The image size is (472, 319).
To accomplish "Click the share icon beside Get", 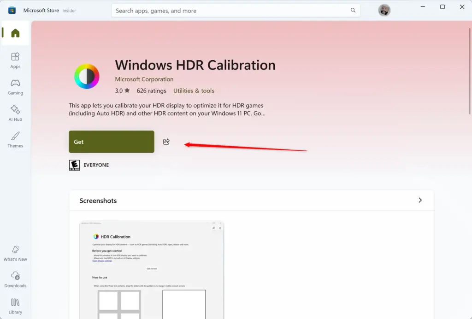I will tap(166, 142).
